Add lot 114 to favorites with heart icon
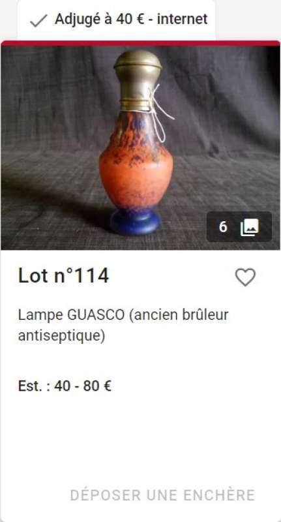 coord(245,277)
